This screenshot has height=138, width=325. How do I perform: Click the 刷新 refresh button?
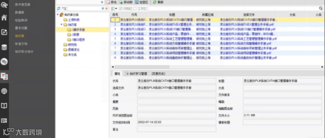point(158,2)
